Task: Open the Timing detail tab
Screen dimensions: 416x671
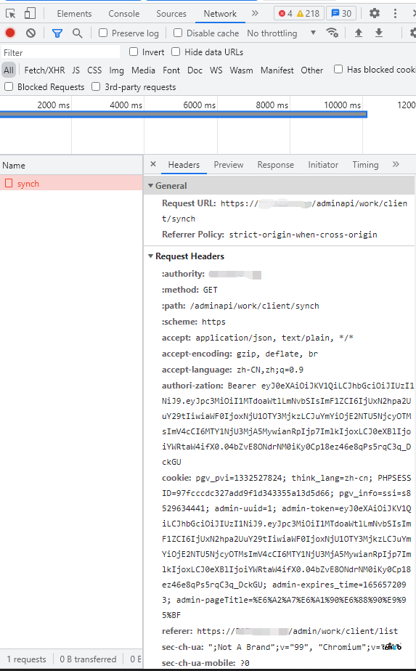Action: point(365,165)
